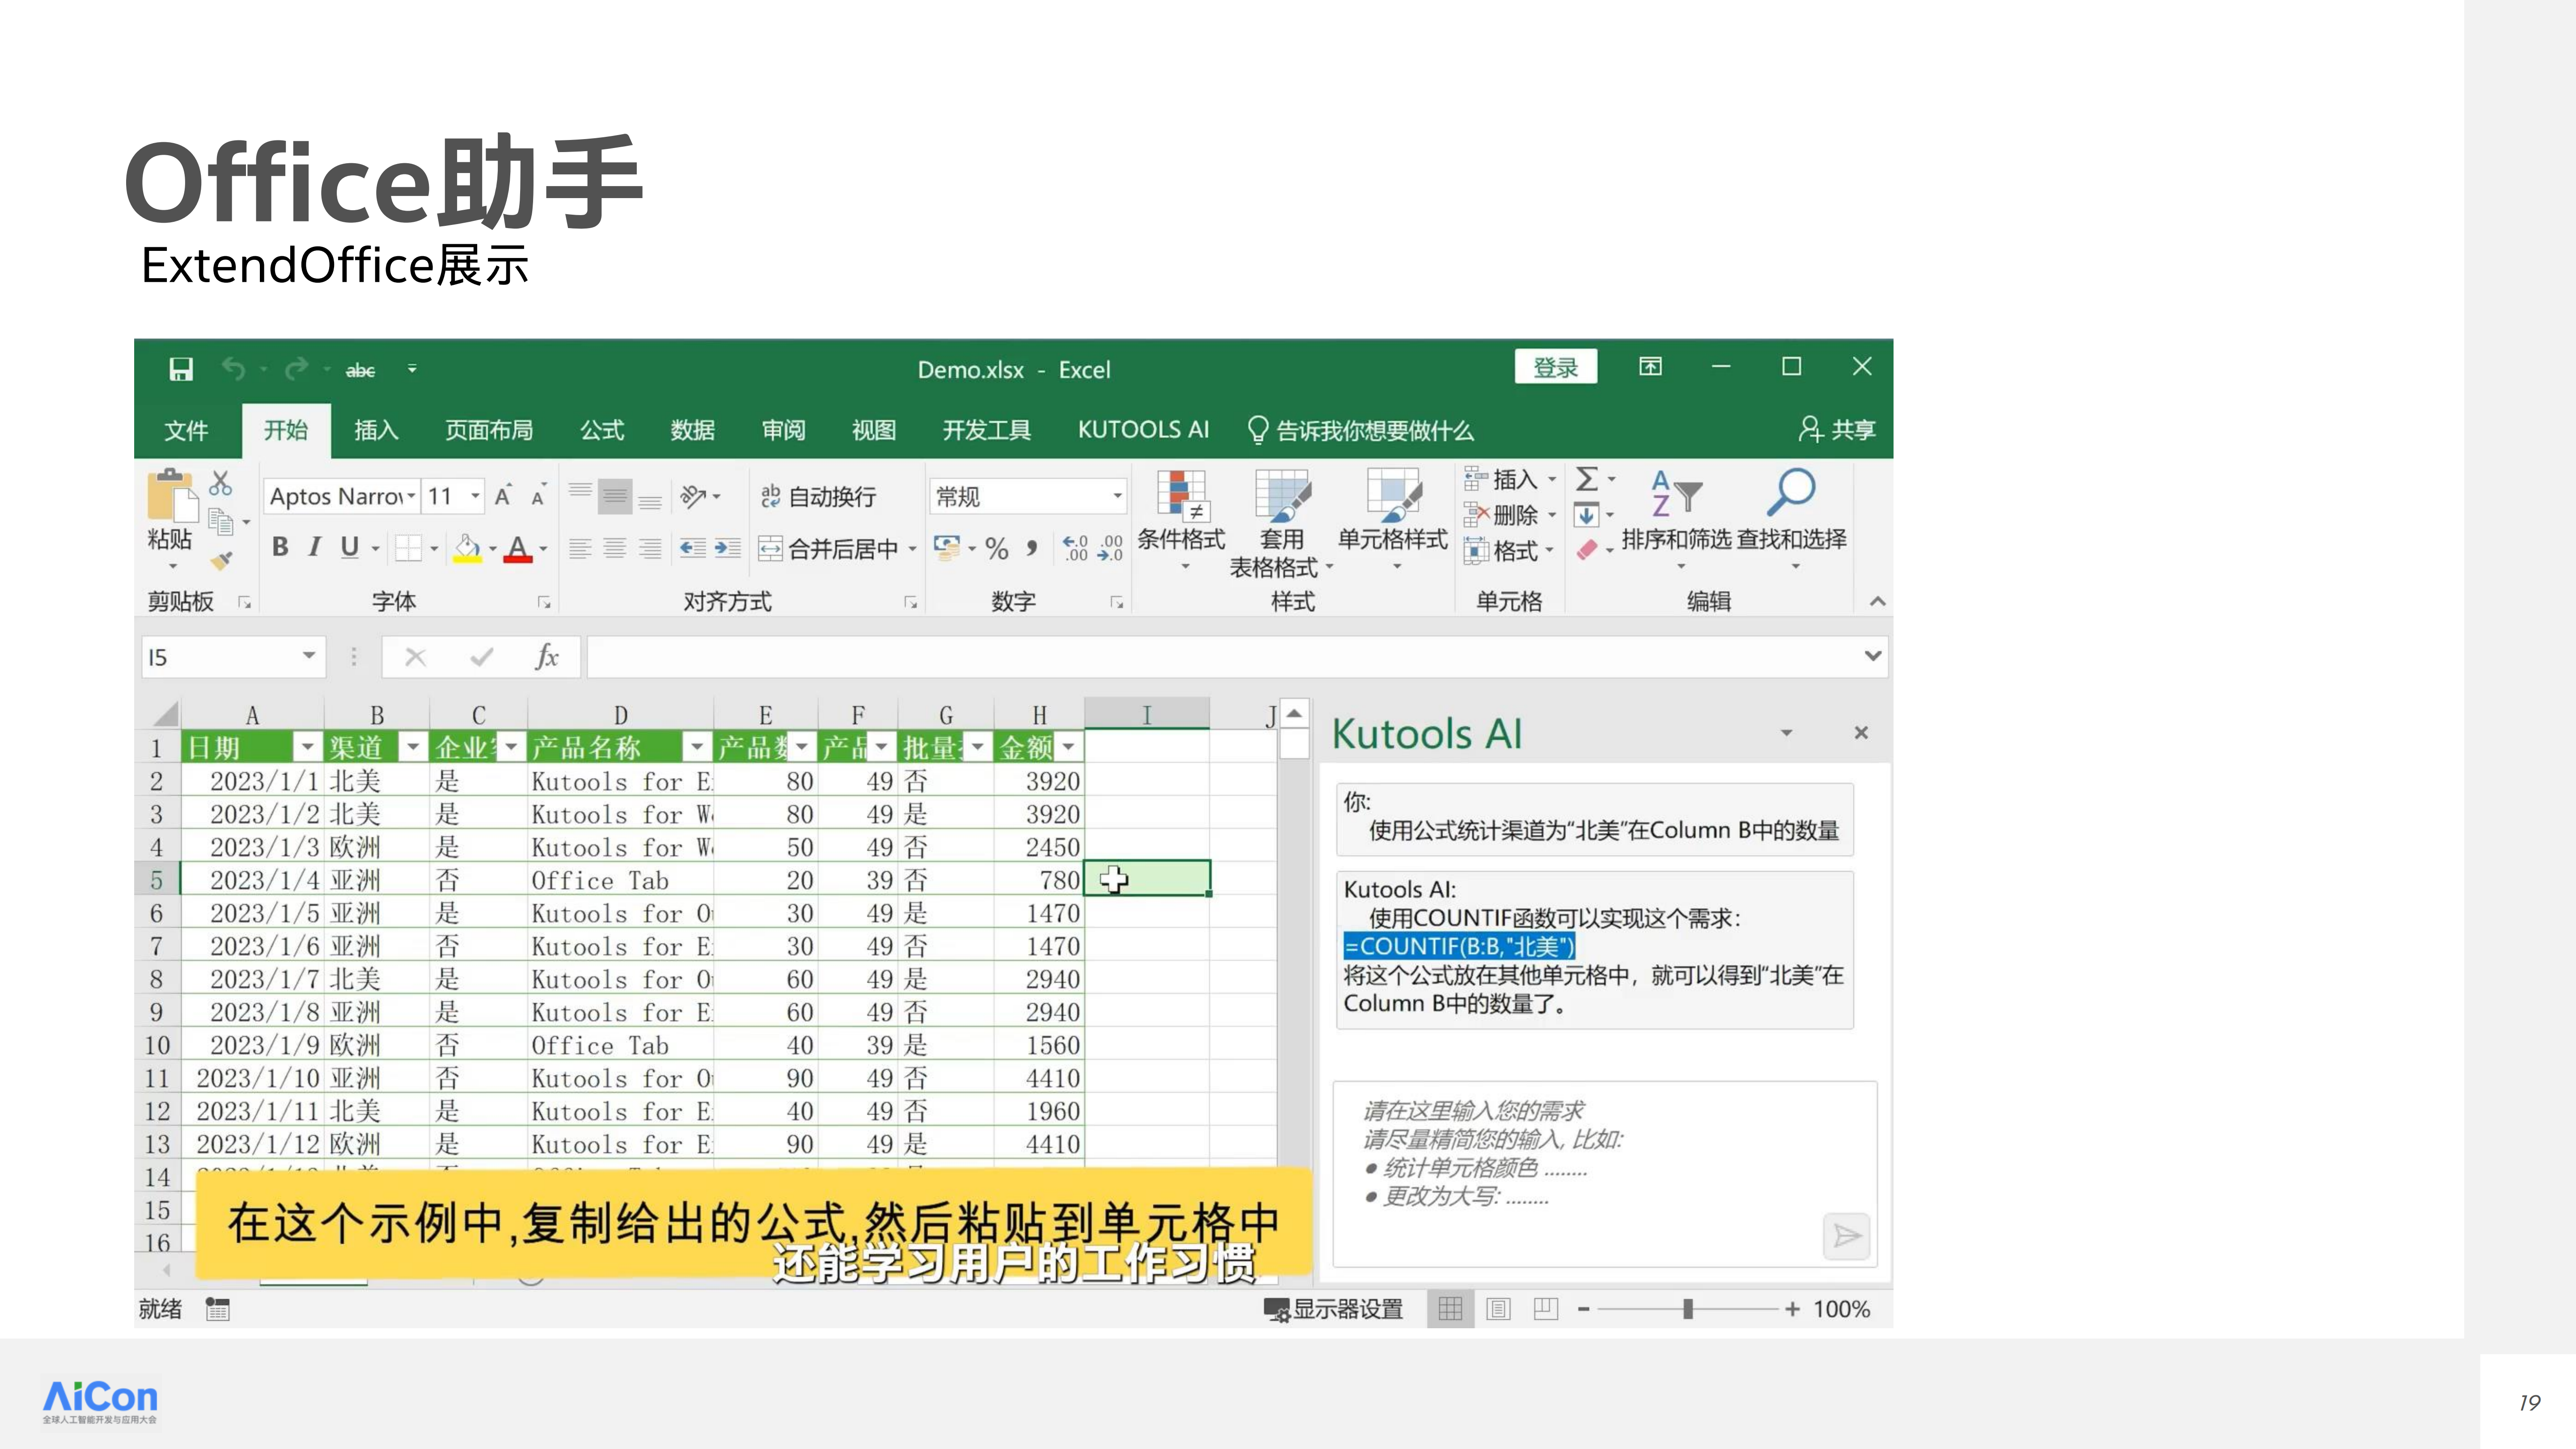The height and width of the screenshot is (1449, 2576).
Task: Open Cell Styles (单元格样式)
Action: [1393, 521]
